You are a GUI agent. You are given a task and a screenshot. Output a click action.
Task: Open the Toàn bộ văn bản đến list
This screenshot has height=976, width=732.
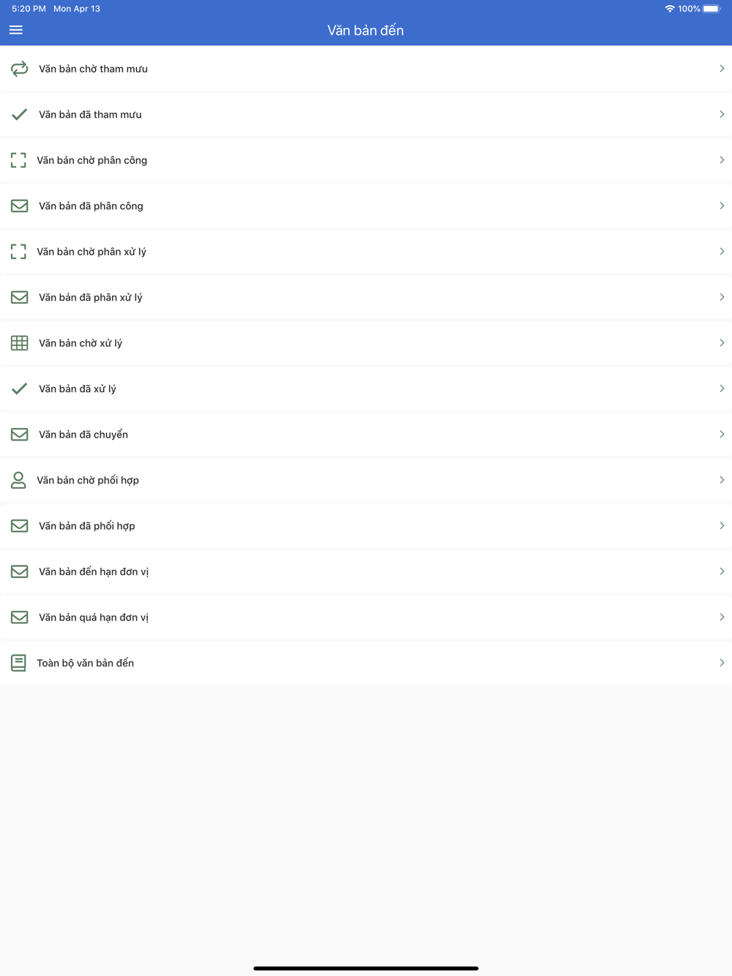pos(366,663)
